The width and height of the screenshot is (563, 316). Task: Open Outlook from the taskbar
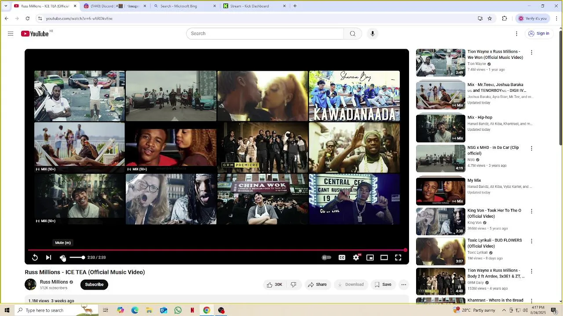tap(164, 310)
